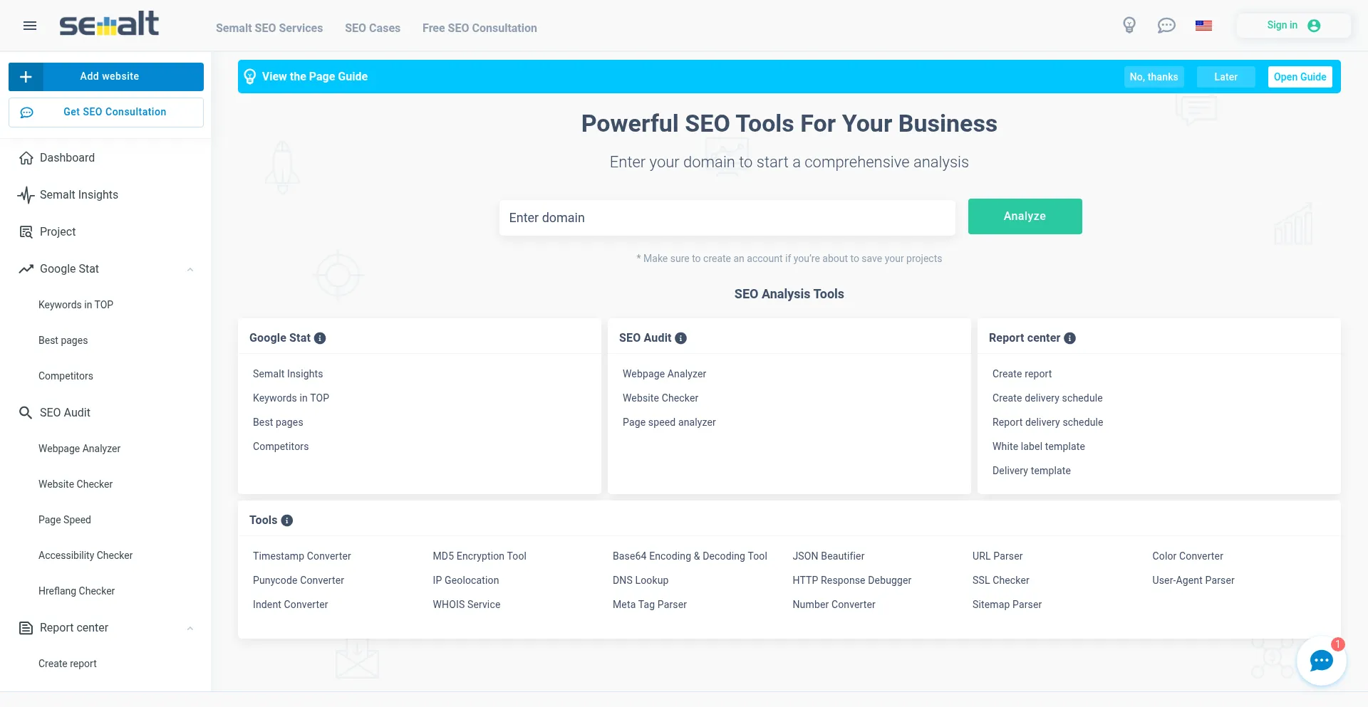Click the Sign in button

[x=1294, y=26]
